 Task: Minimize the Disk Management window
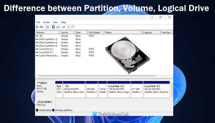(152, 17)
